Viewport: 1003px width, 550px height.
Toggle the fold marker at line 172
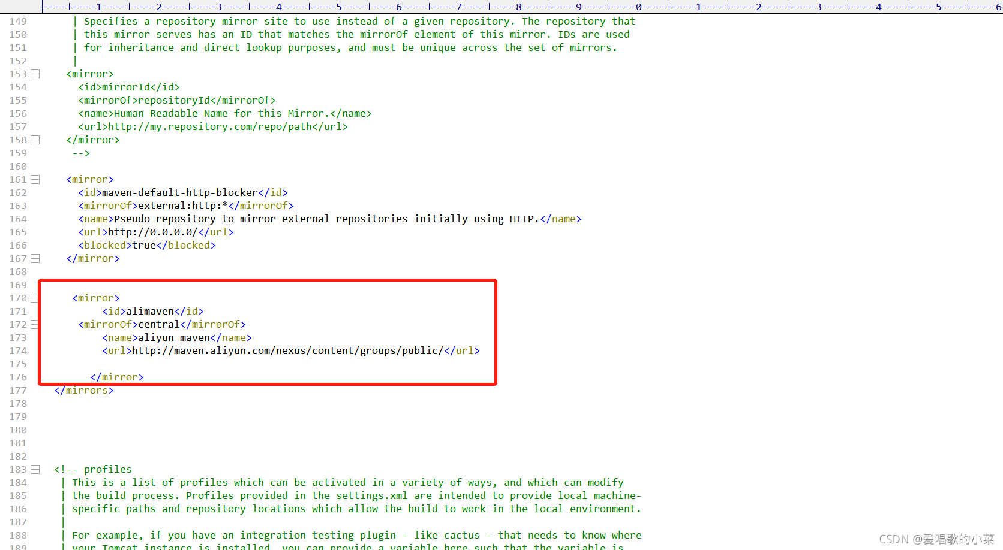pos(35,325)
